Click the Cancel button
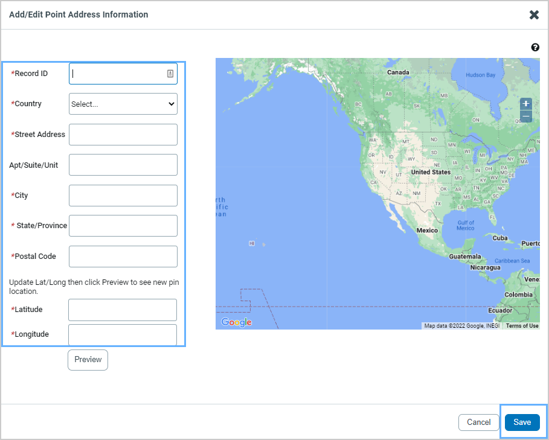 [x=478, y=422]
